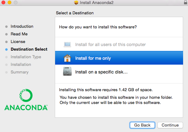
Task: Choose Install on a specific disk
Action: pos(119,72)
